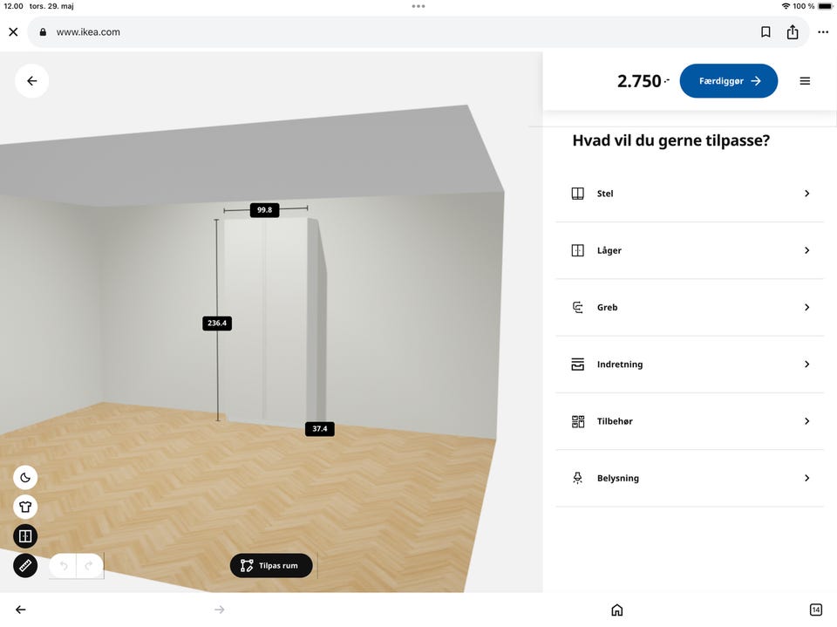Click the total price 2.750

(643, 81)
